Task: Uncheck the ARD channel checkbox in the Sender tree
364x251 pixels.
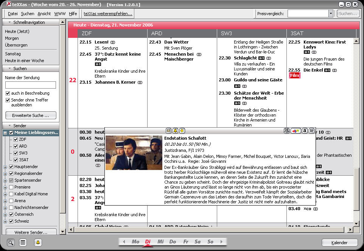Action: pyautogui.click(x=16, y=146)
